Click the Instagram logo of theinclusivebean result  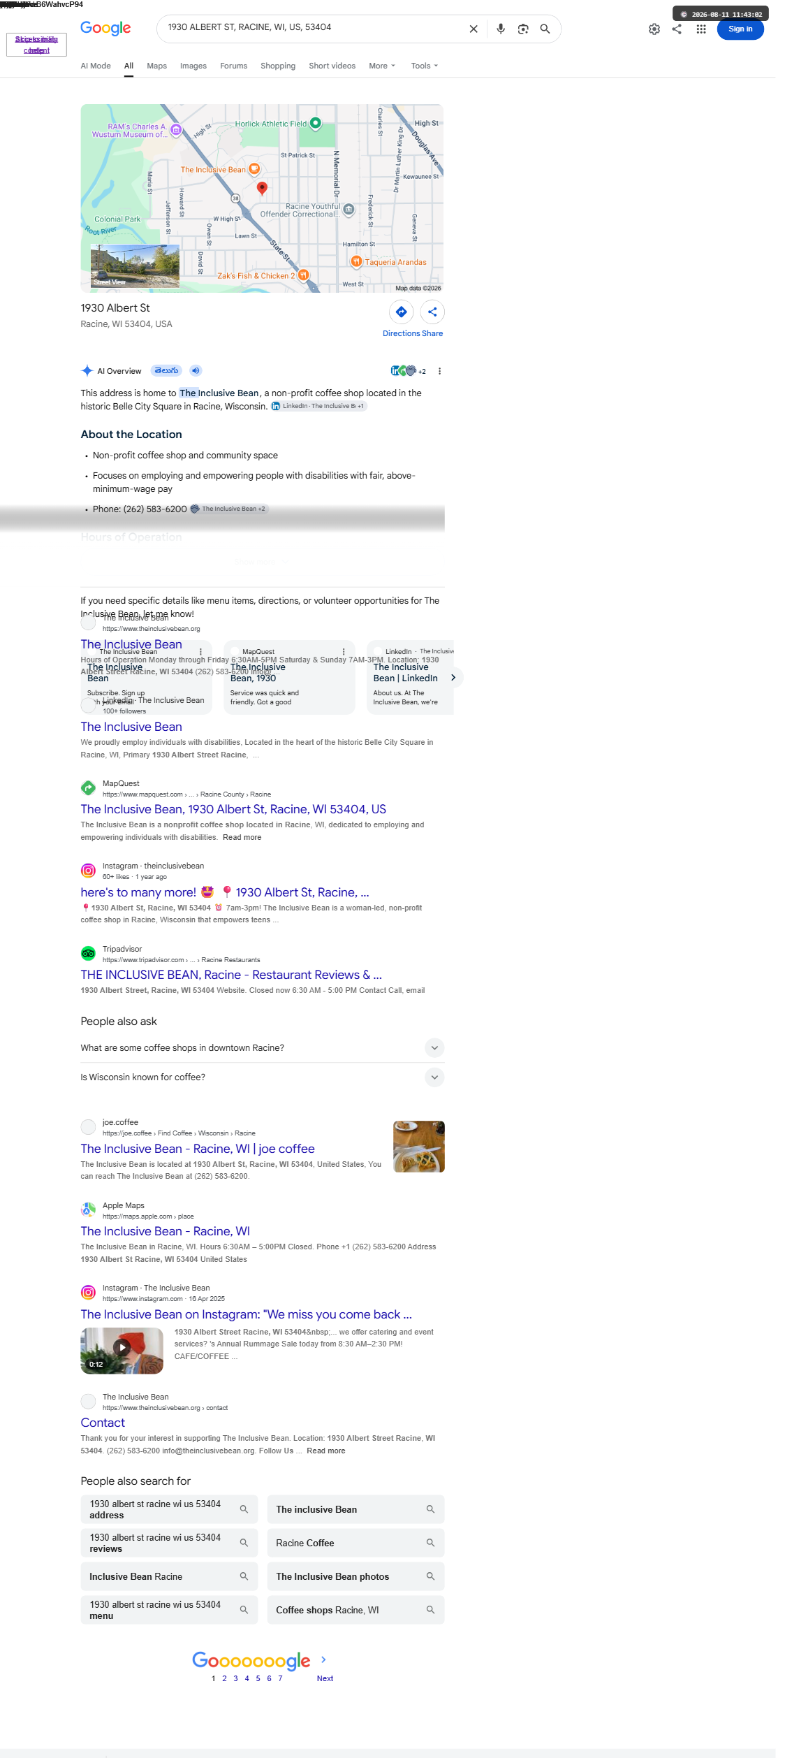(88, 871)
